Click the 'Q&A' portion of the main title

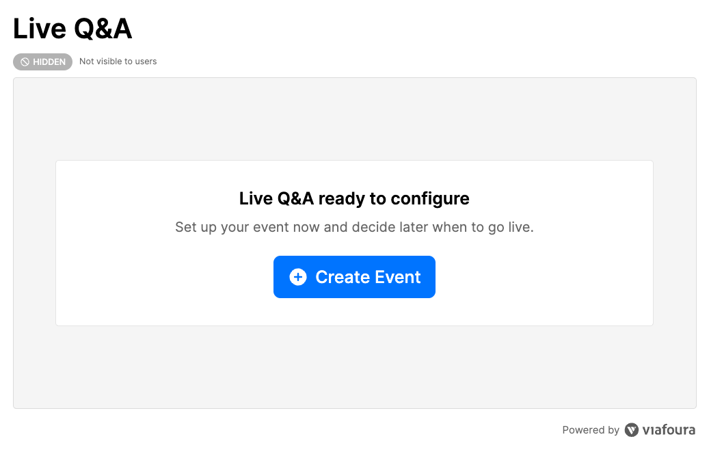pos(103,29)
